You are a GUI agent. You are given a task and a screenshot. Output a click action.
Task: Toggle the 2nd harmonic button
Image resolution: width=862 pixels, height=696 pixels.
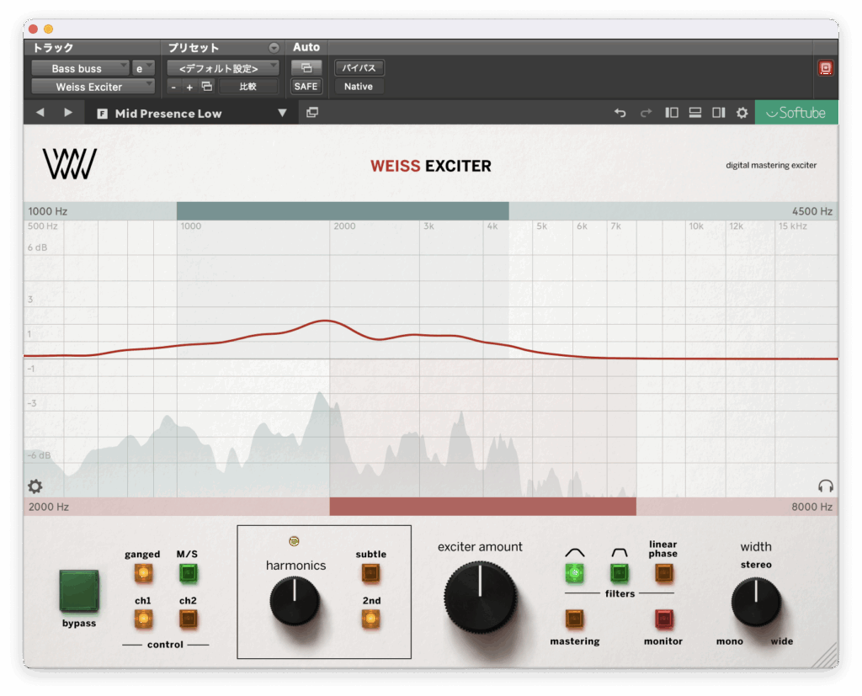pos(370,619)
